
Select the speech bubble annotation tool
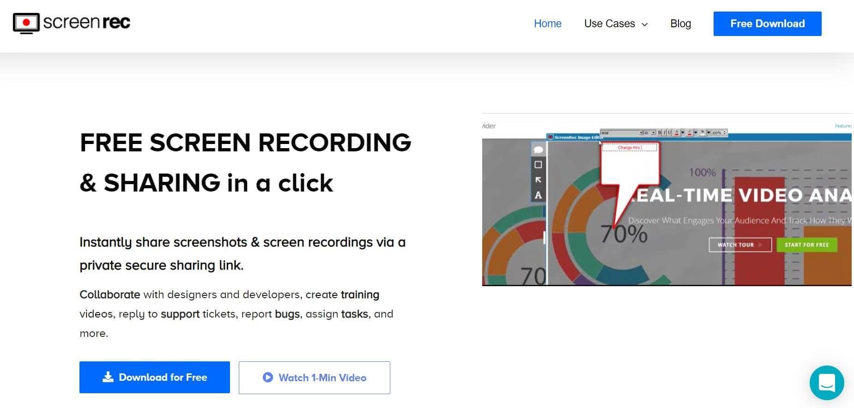point(538,150)
